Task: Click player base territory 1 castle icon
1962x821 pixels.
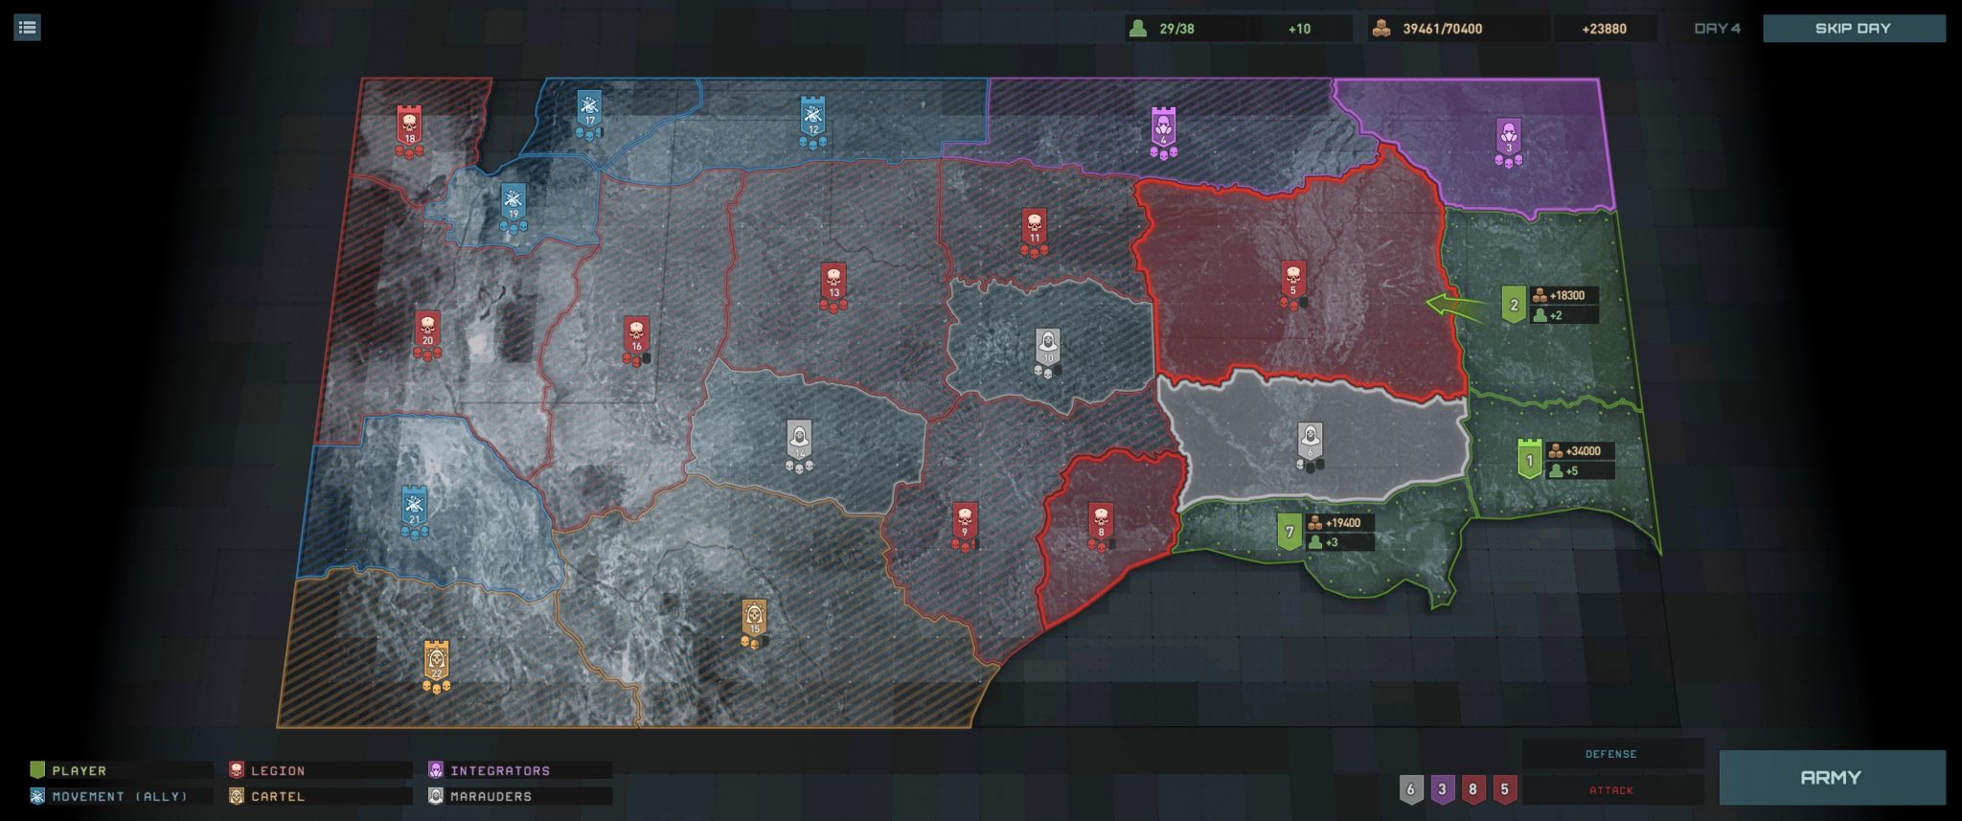Action: [1530, 459]
